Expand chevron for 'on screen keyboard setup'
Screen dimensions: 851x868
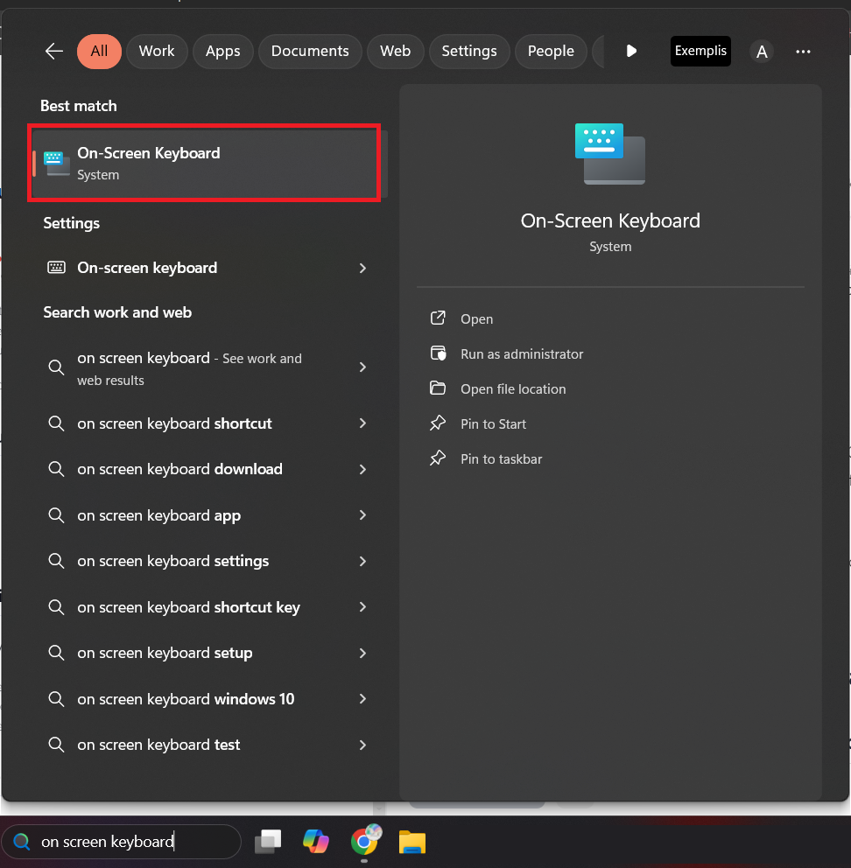click(x=362, y=654)
